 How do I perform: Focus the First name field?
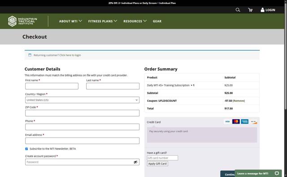52,86
